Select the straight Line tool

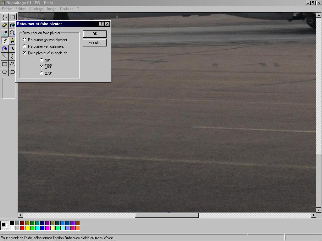5,56
